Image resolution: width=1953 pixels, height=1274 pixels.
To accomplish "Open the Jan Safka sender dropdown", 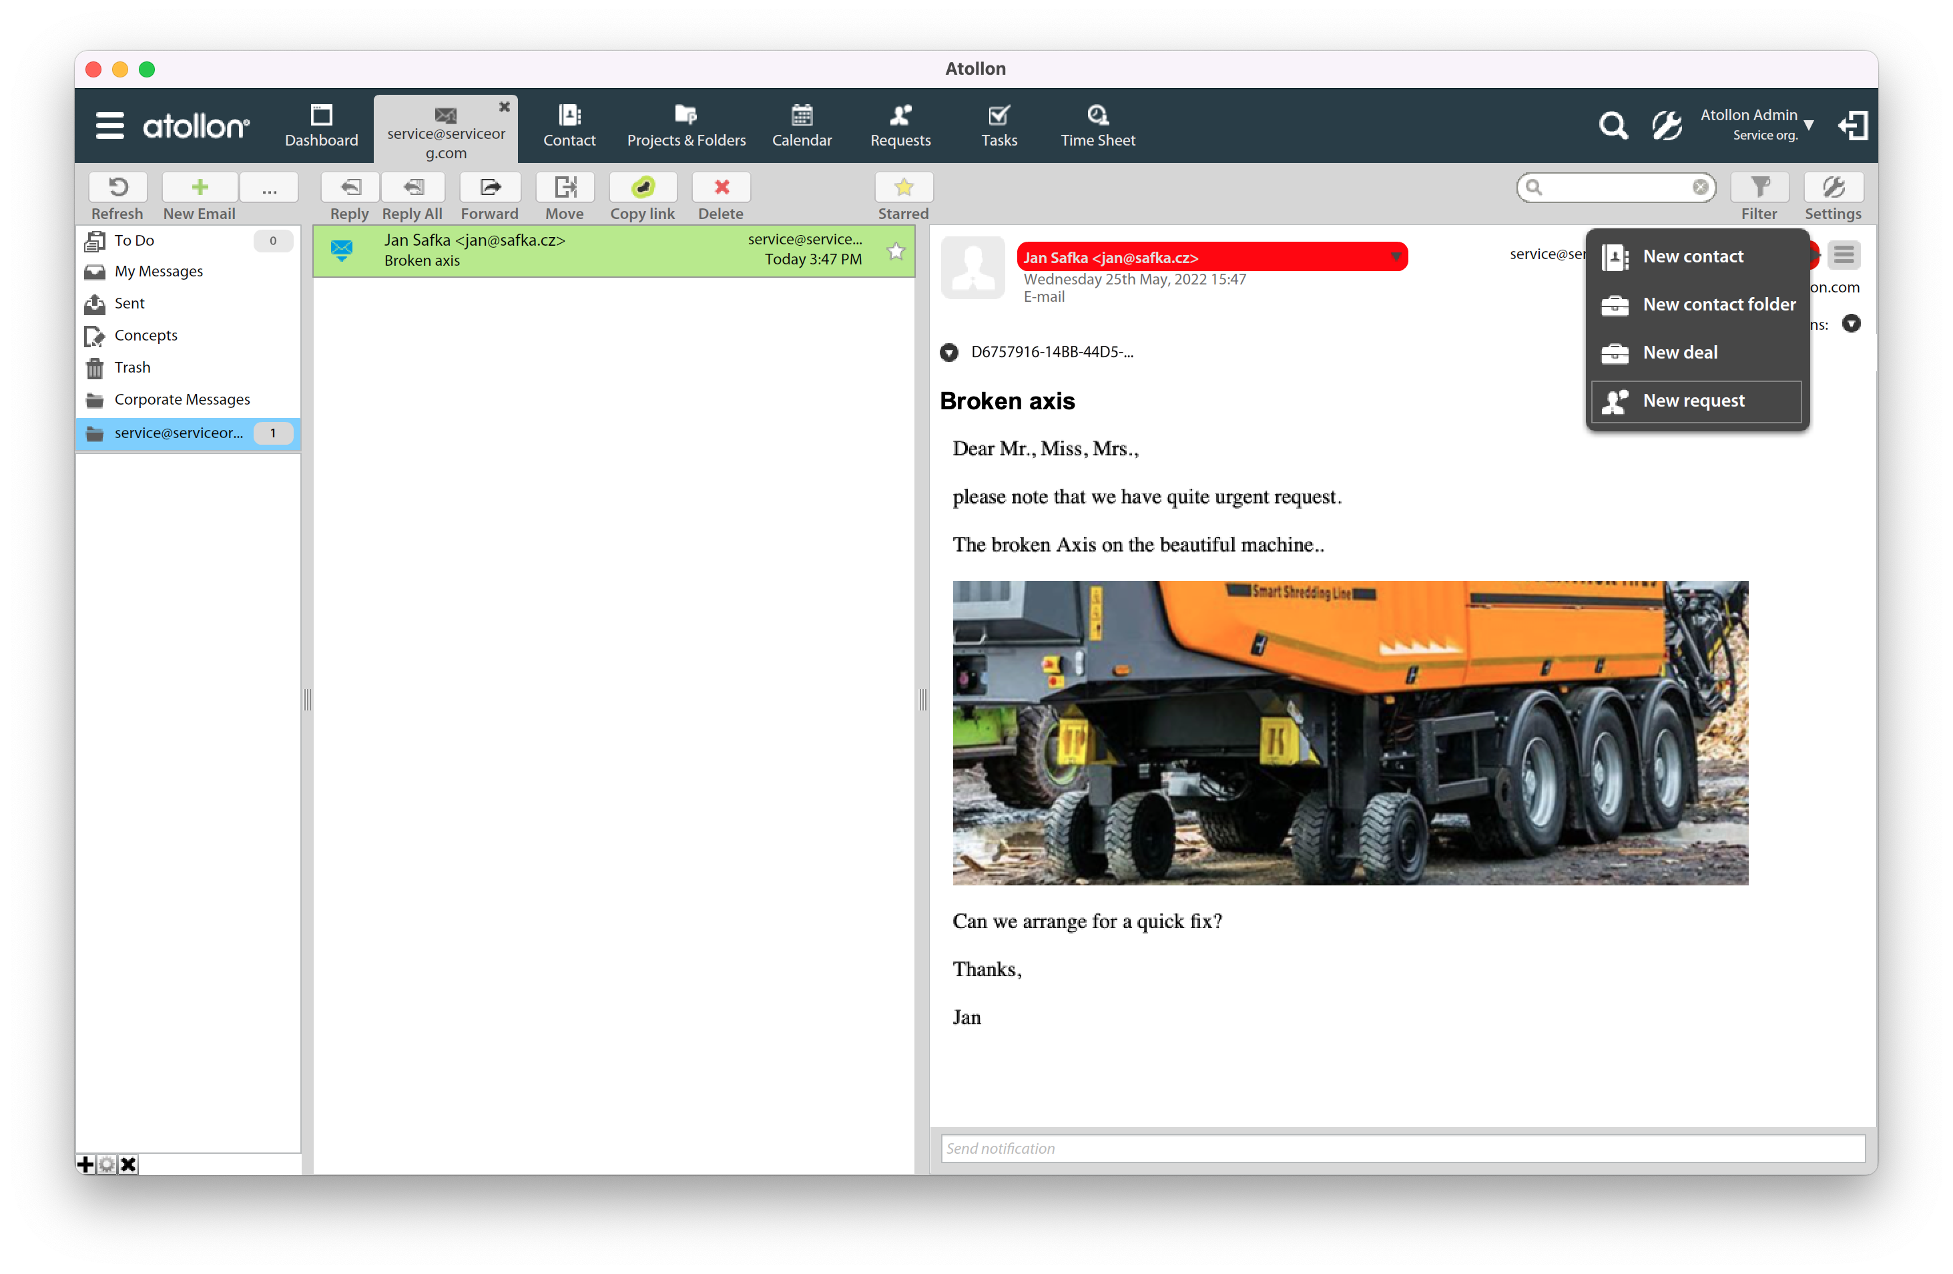I will coord(1396,257).
